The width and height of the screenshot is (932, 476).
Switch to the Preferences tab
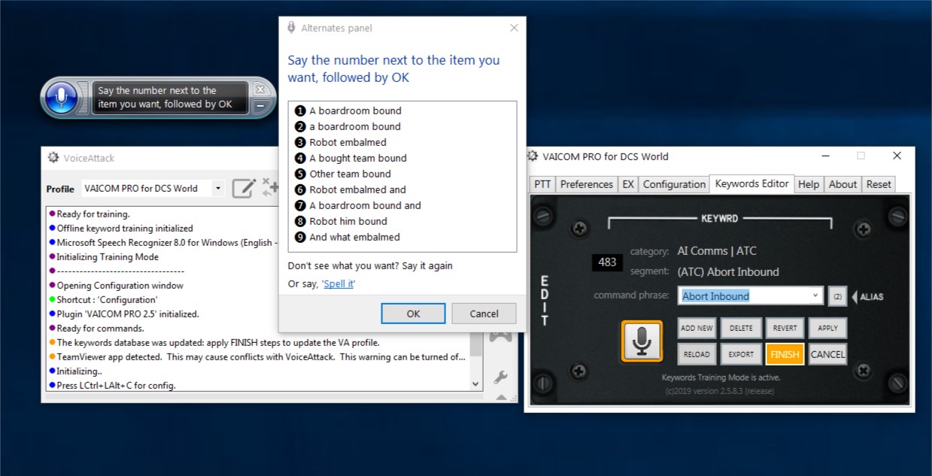pyautogui.click(x=586, y=184)
